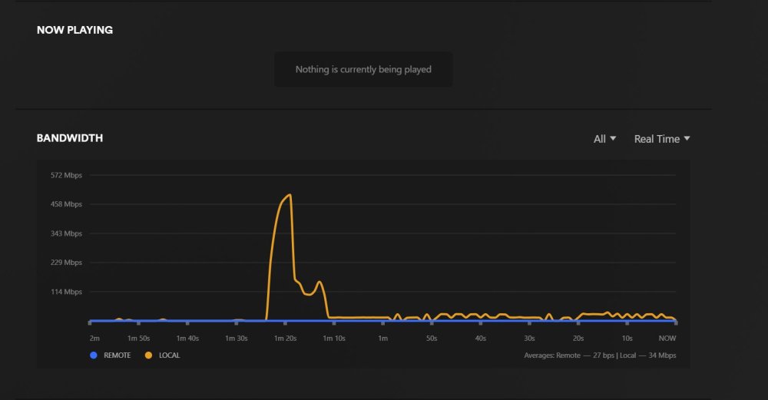The image size is (768, 400).
Task: Select the NOW marker on the time axis
Action: tap(667, 339)
